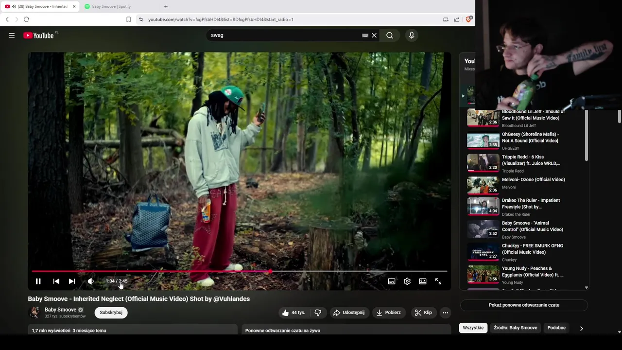Seek on the red video progress bar

click(240, 271)
